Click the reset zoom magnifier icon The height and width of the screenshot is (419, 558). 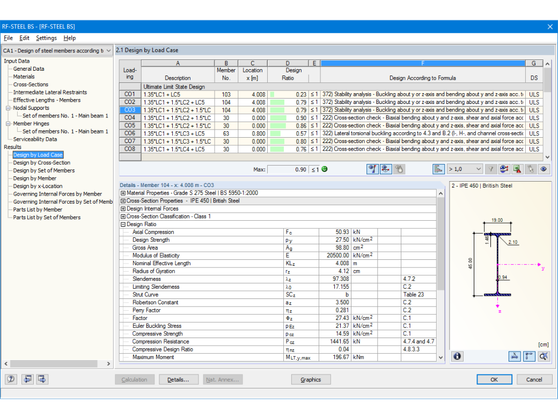pos(544,356)
